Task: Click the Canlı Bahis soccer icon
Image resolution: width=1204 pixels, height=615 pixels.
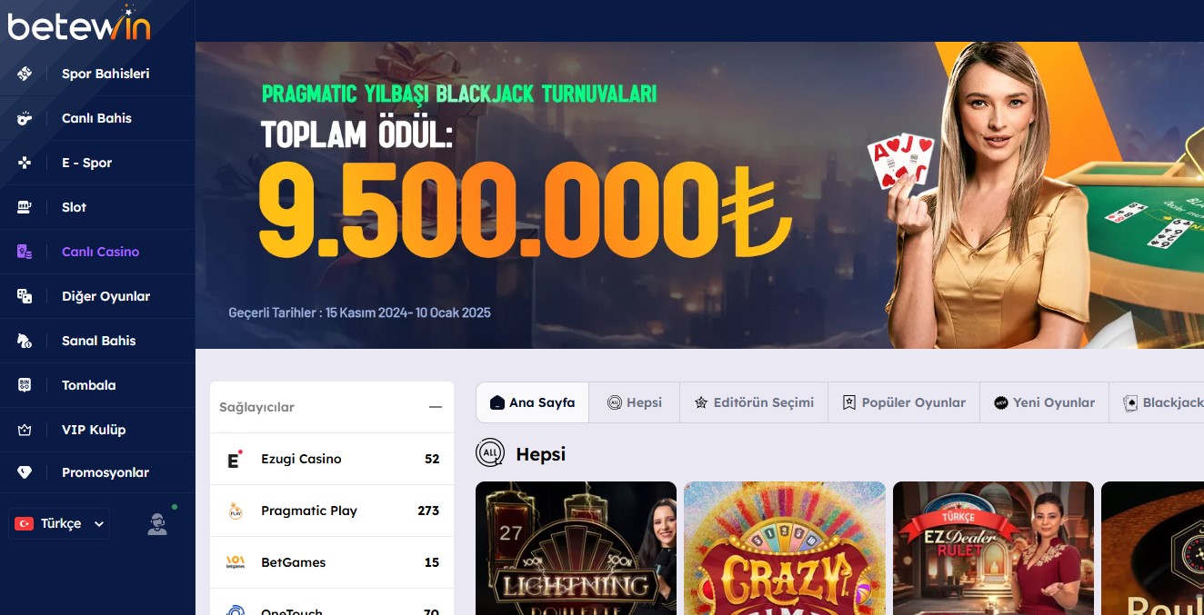Action: pos(25,118)
